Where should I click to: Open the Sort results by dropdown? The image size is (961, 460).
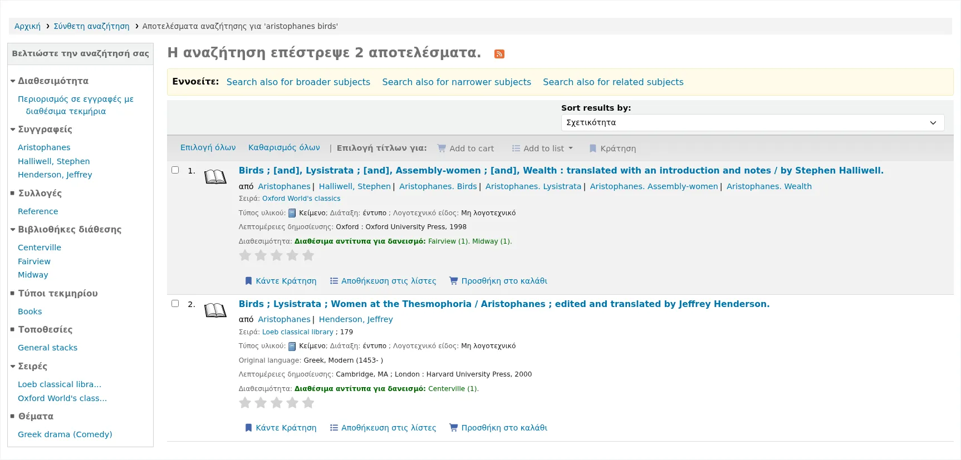tap(753, 123)
